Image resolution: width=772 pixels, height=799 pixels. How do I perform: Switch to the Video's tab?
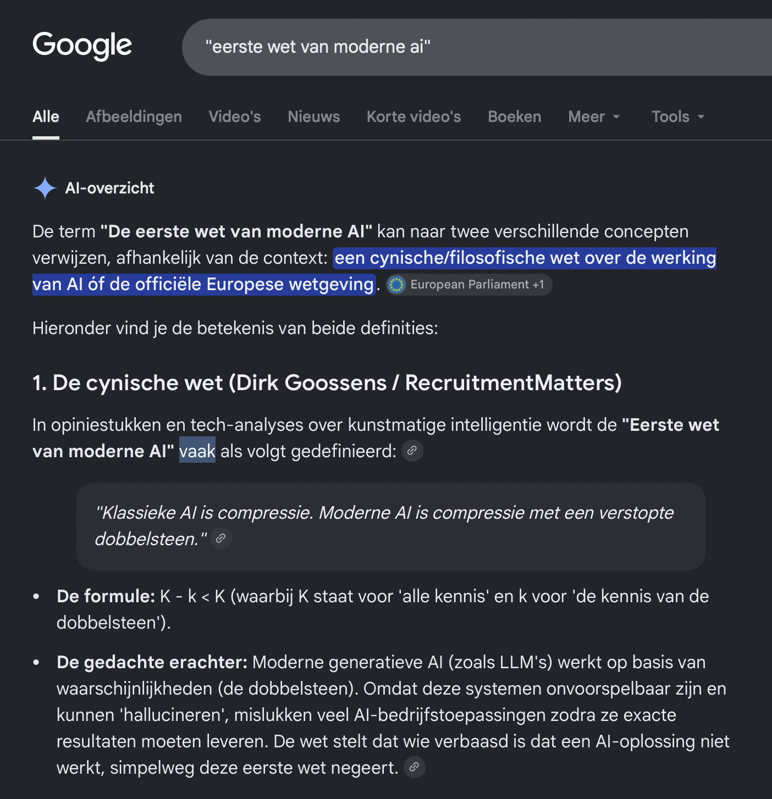(x=235, y=116)
